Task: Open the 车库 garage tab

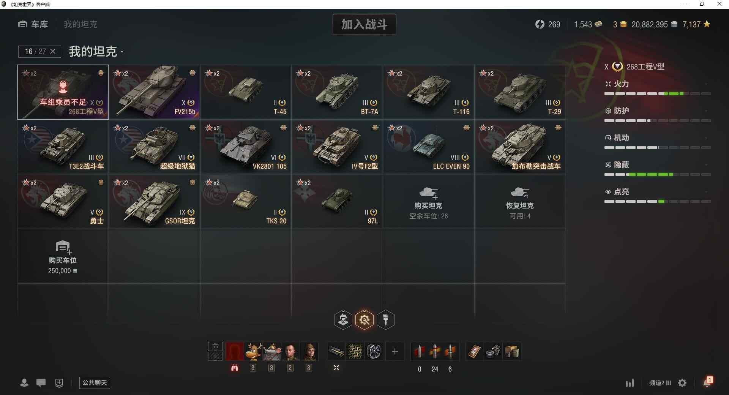Action: tap(33, 24)
